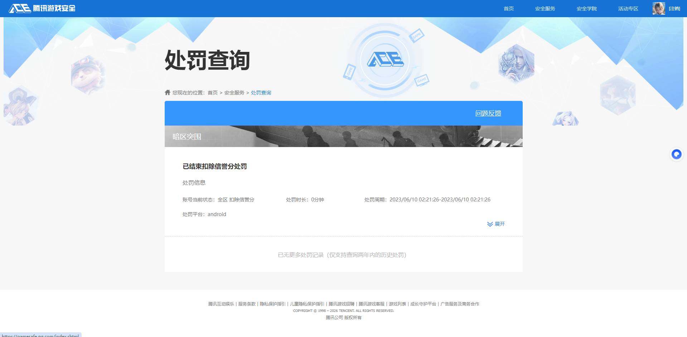Go to 首页 in top navigation
Image resolution: width=687 pixels, height=337 pixels.
click(508, 9)
